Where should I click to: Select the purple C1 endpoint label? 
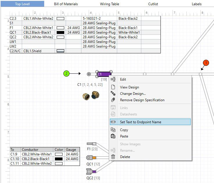pos(104,74)
